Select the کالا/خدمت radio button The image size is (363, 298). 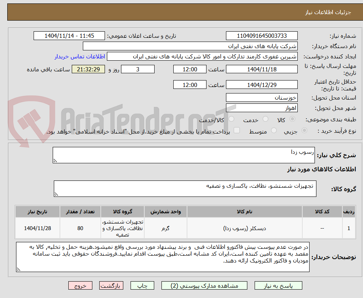[x=231, y=119]
